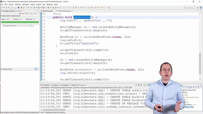203x114 pixels.
Task: Open the dropdown arrow after the Run launcher
Action: pyautogui.click(x=45, y=8)
